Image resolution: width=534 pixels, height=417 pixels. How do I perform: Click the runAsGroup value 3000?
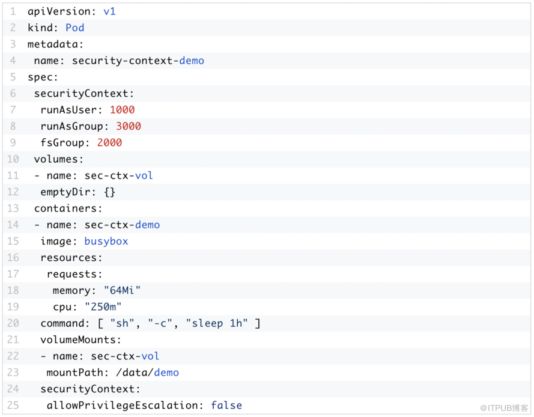pos(128,126)
